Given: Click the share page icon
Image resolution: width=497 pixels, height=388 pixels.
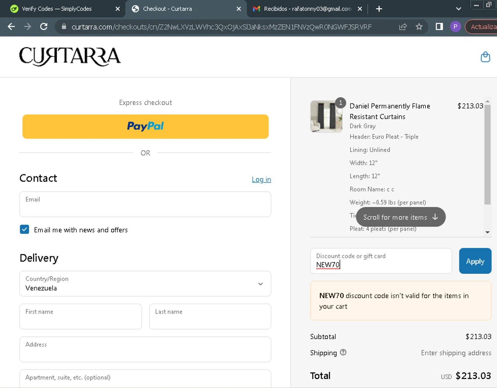Looking at the screenshot, I should [403, 27].
